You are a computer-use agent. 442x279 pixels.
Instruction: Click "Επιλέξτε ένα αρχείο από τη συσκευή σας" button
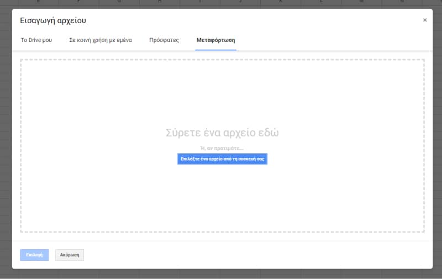tap(222, 159)
